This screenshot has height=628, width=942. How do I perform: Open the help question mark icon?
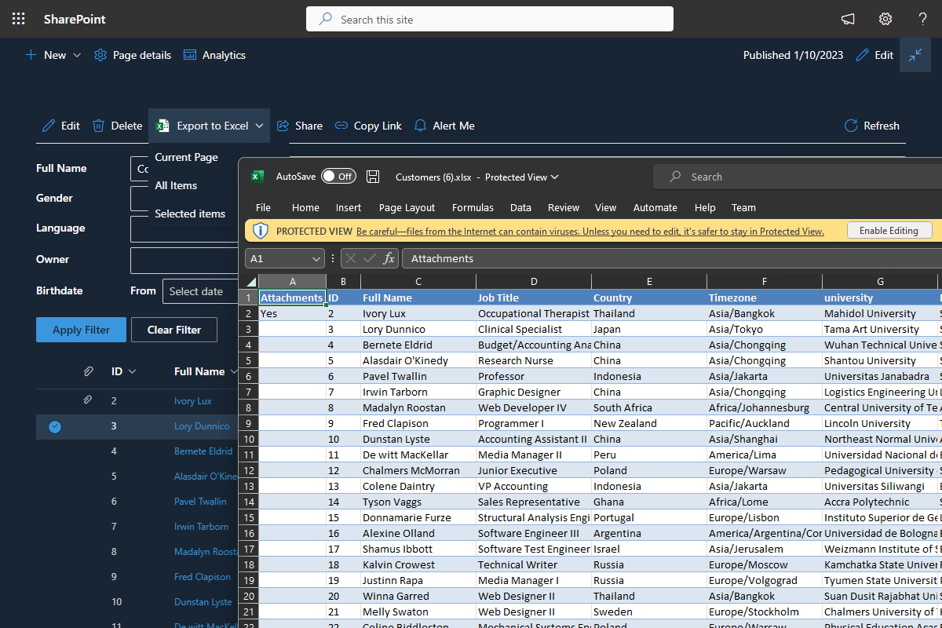tap(923, 19)
